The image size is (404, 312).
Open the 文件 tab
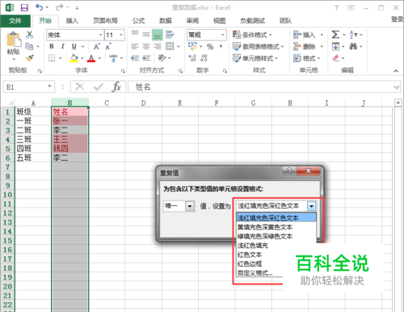pyautogui.click(x=15, y=21)
